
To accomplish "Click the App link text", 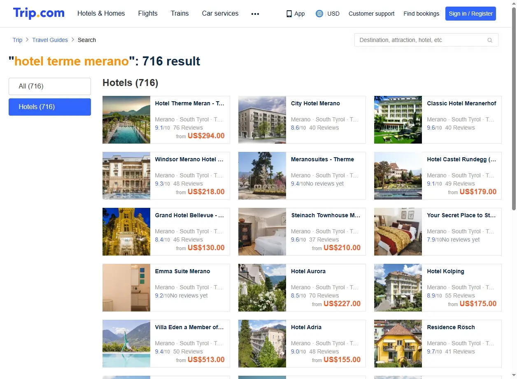I will pos(300,14).
